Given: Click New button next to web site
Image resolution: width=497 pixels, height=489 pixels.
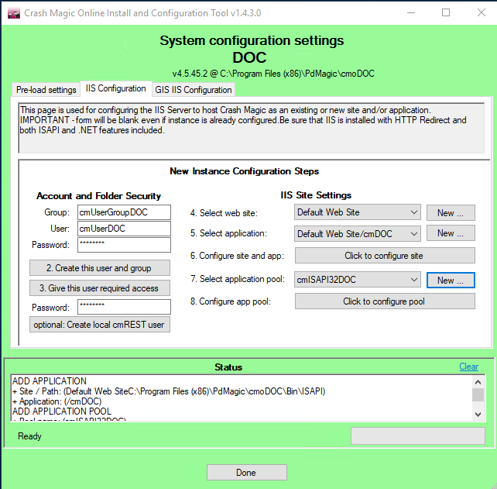Looking at the screenshot, I should coord(450,212).
